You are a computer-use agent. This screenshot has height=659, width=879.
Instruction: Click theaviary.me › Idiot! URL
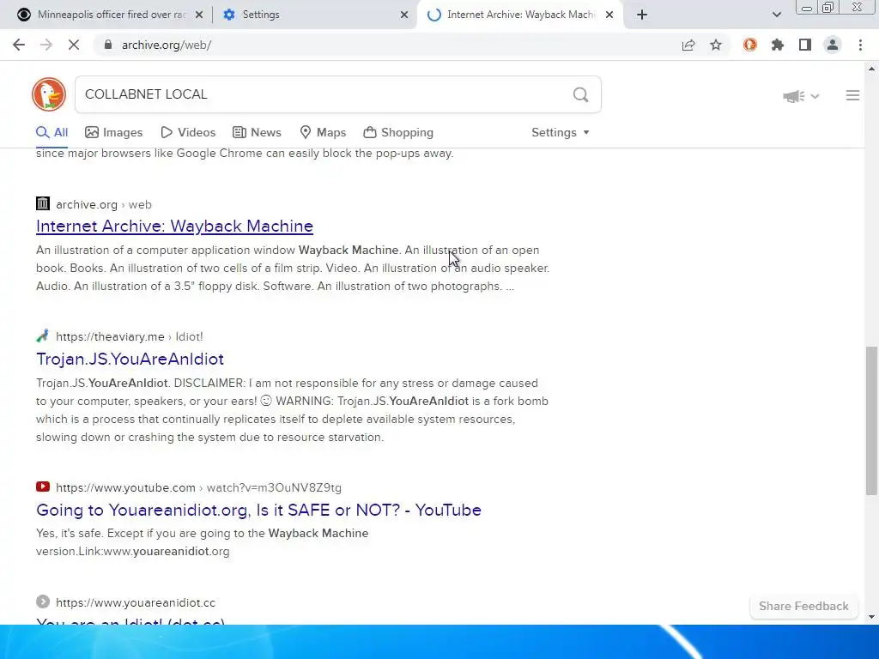click(130, 336)
